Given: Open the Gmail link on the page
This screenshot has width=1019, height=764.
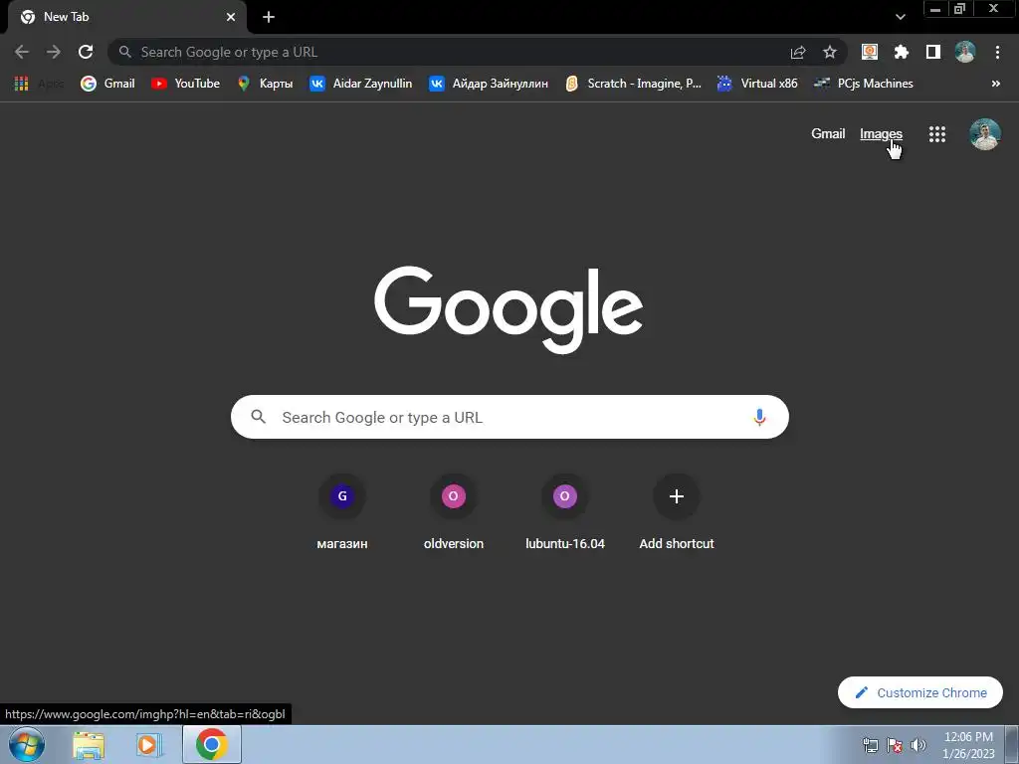Looking at the screenshot, I should click(x=828, y=134).
